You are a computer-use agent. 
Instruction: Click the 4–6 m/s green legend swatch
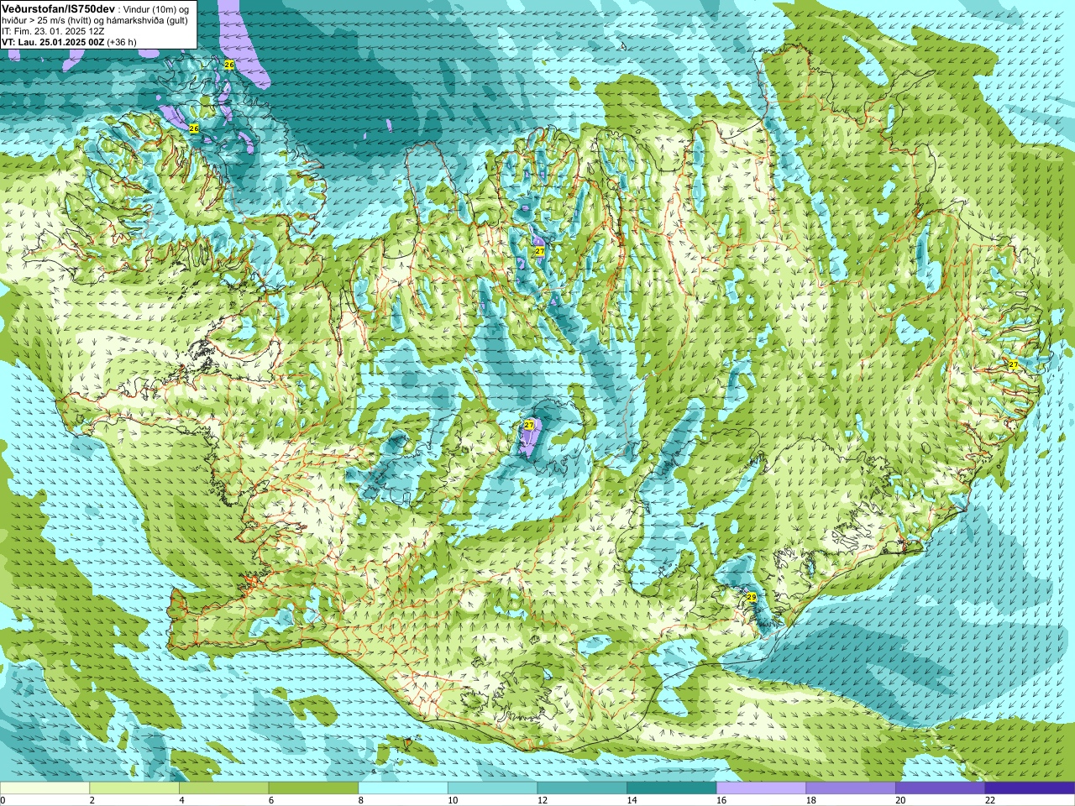click(x=223, y=788)
